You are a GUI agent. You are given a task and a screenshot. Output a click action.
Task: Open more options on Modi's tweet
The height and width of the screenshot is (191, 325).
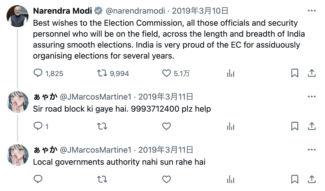click(312, 11)
